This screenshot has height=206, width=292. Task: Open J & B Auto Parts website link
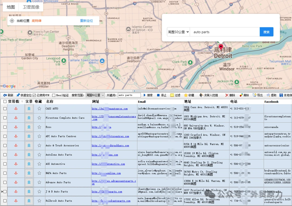click(107, 192)
